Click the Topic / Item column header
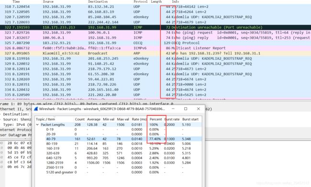Screen dimensions: 311x187 pos(45,119)
